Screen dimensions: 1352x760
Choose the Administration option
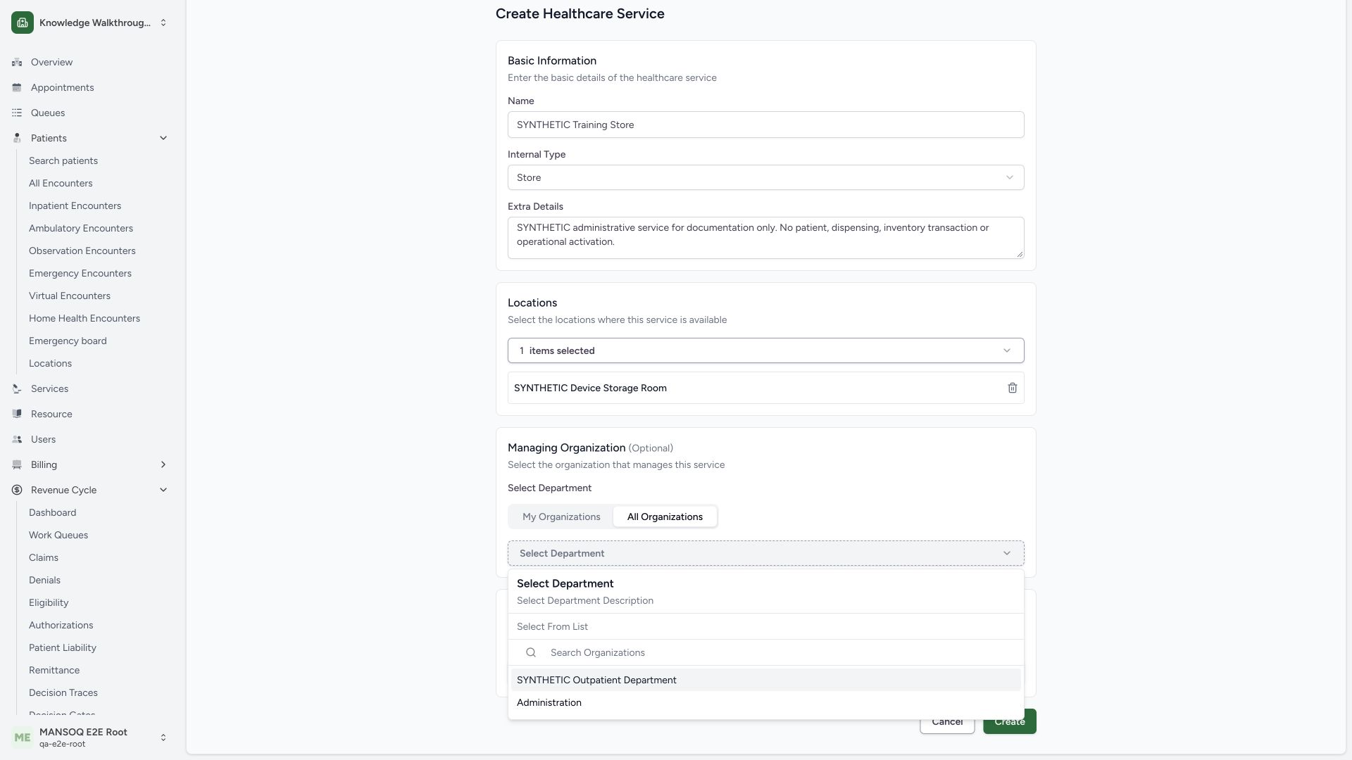[765, 702]
